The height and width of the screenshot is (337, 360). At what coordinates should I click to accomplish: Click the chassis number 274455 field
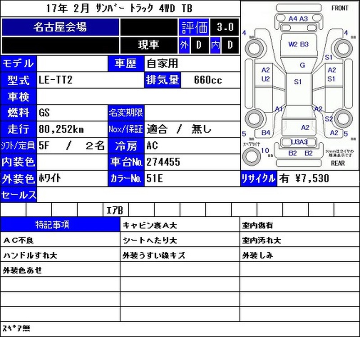193,162
